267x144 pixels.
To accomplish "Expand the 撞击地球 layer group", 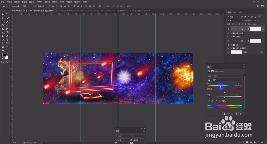I will (231, 33).
